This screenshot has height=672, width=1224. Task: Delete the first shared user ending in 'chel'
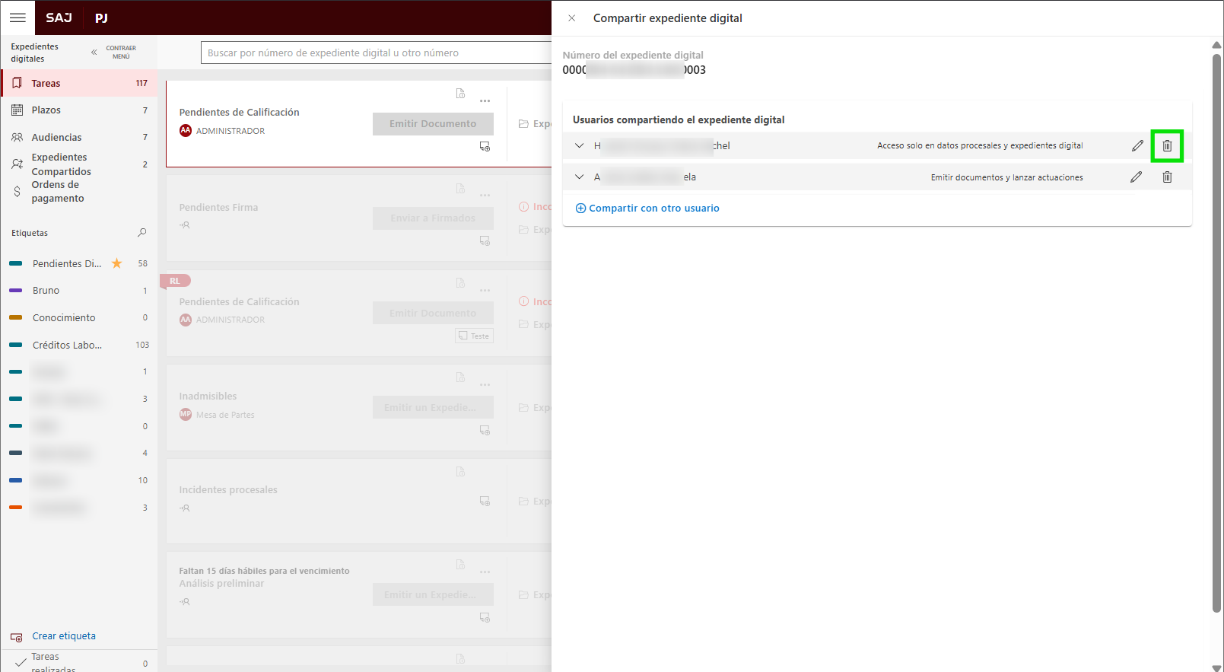(1166, 146)
